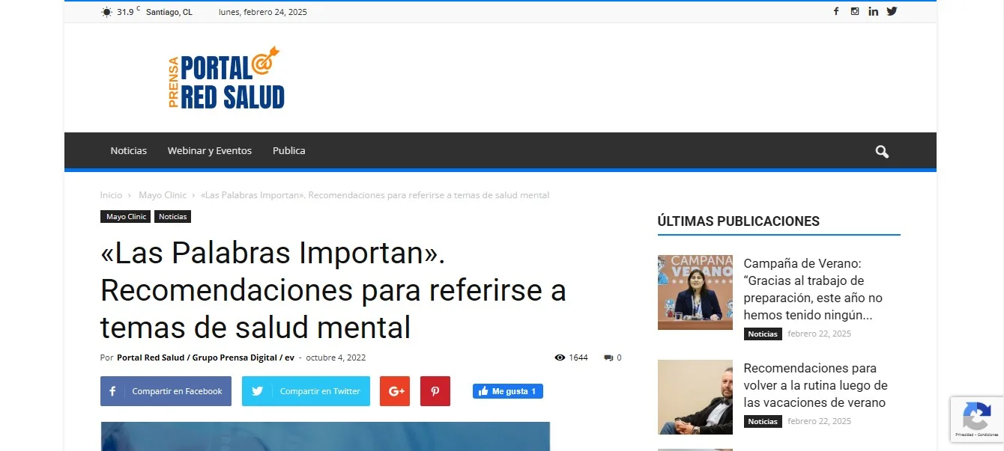
Task: Share article via the Google+ icon
Action: click(x=395, y=390)
